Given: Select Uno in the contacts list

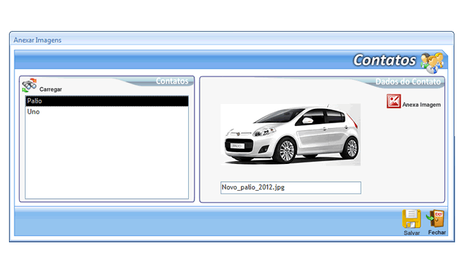Looking at the screenshot, I should pyautogui.click(x=107, y=112).
